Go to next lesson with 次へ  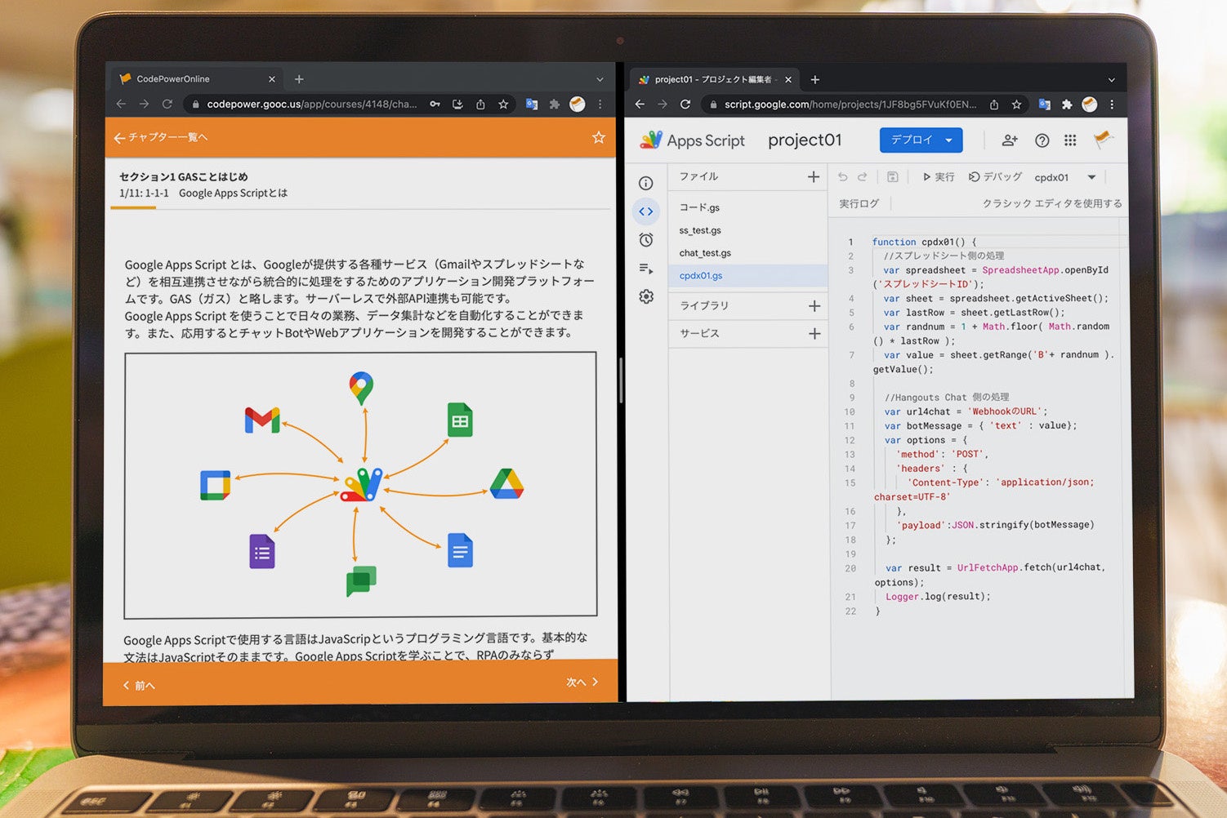[x=582, y=682]
